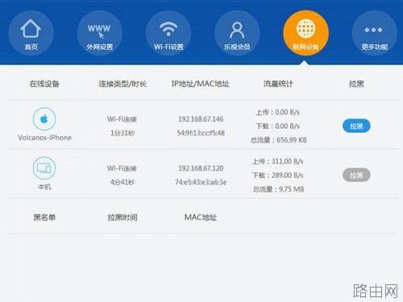Viewport: 403px width, 302px height.
Task: Click Wi-Fi连接 type for Volcanos-iPhone
Action: pos(122,119)
